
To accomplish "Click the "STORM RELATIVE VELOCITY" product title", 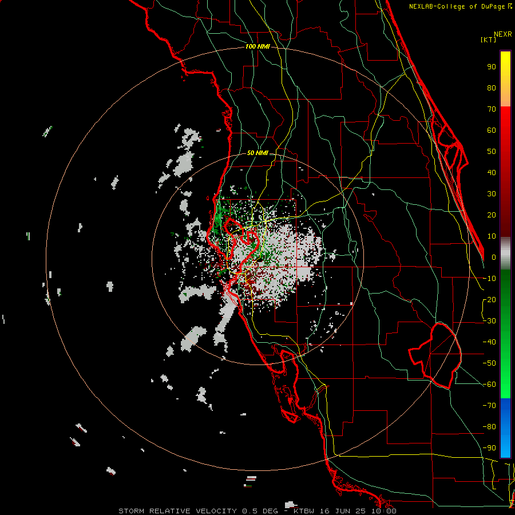I will tap(177, 511).
